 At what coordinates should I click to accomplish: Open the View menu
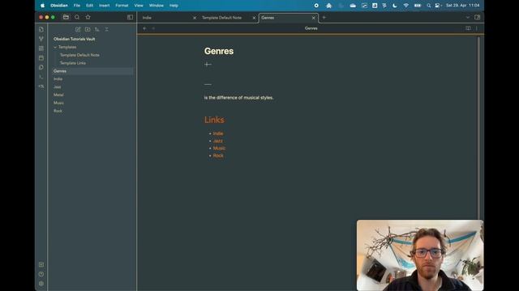point(139,6)
